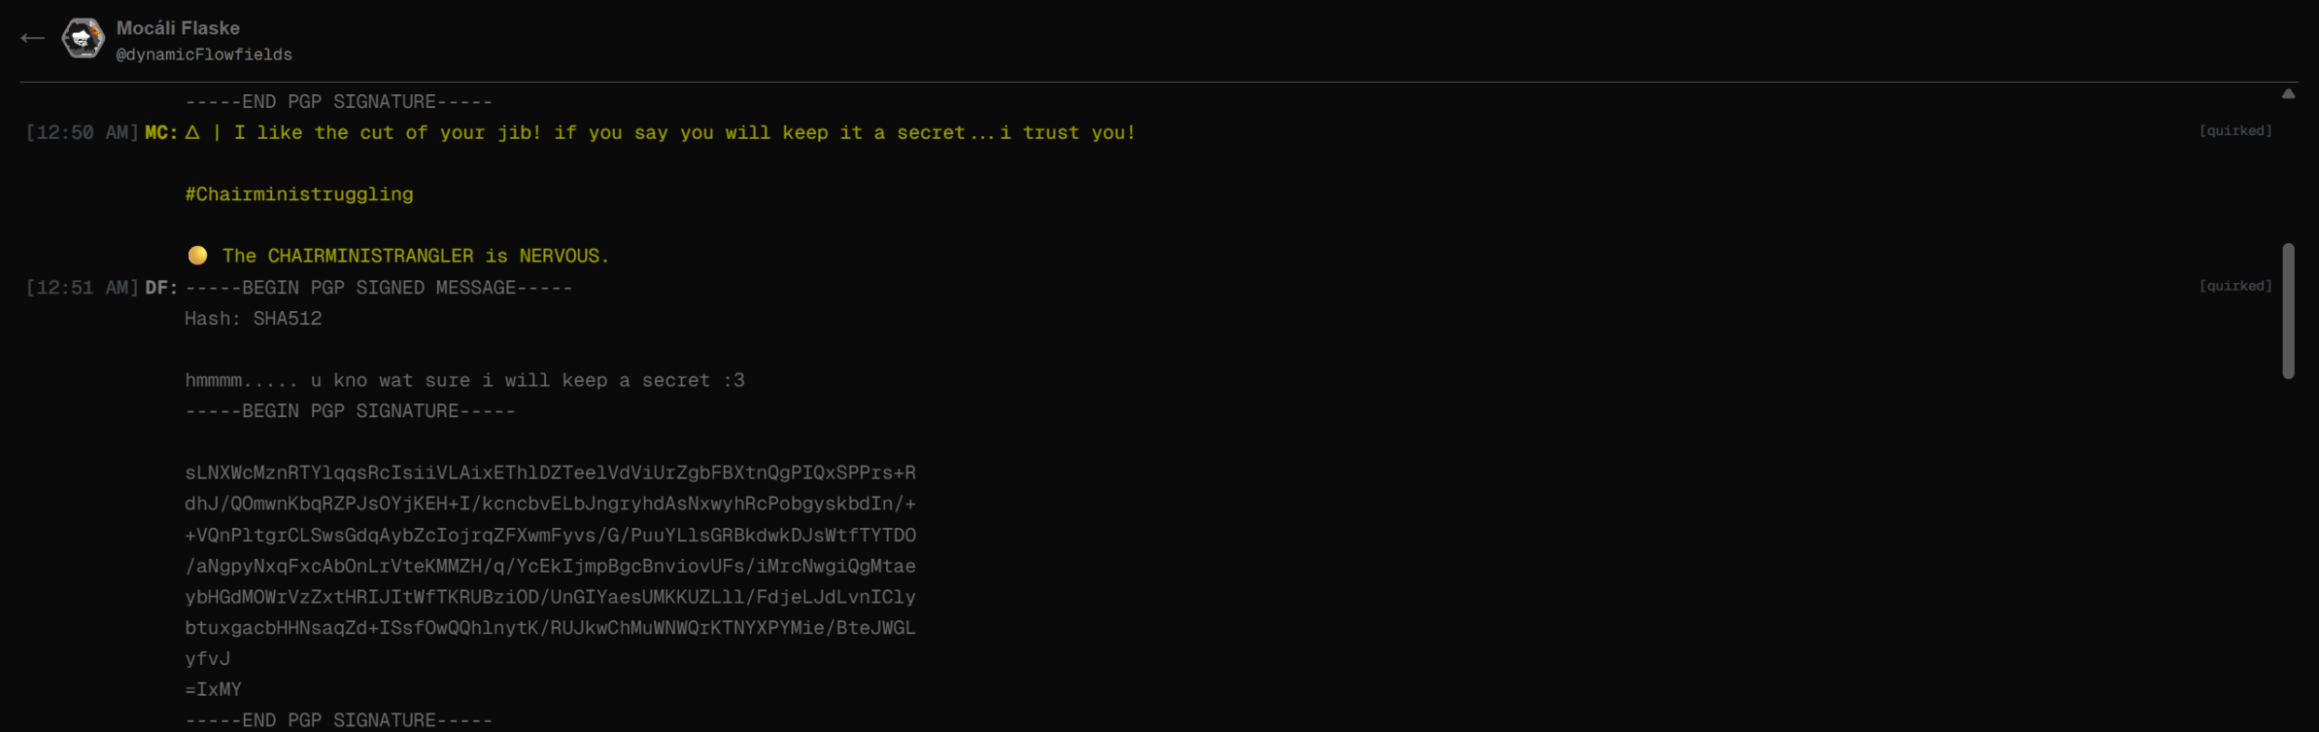Click the scrollbar up arrow
The height and width of the screenshot is (732, 2319).
click(x=2288, y=93)
